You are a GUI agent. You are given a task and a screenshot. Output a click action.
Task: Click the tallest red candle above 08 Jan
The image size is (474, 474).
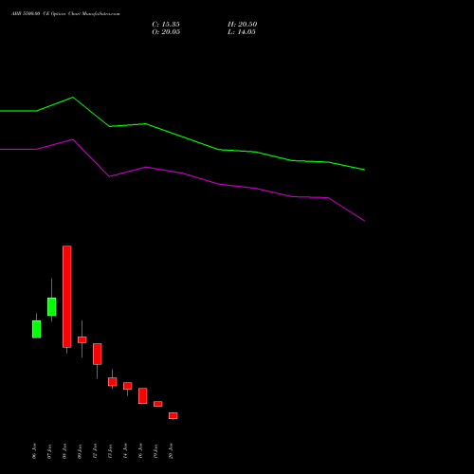coord(67,297)
